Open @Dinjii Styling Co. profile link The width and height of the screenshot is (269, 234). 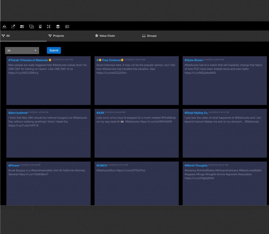196,113
